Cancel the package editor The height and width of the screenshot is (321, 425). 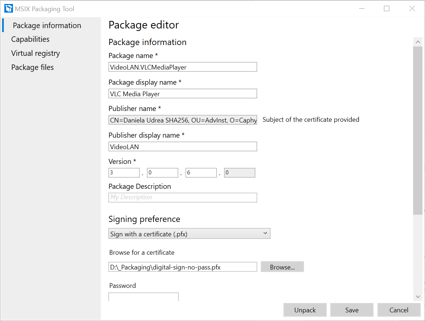399,310
